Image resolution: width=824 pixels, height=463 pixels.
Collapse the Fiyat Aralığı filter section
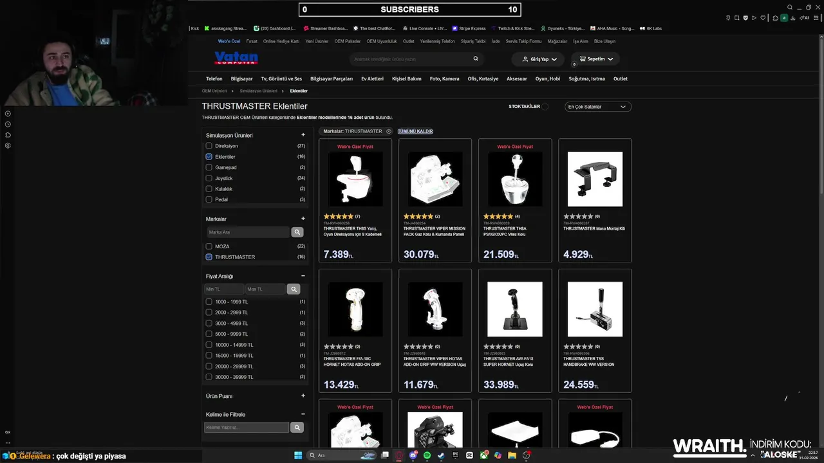tap(303, 276)
